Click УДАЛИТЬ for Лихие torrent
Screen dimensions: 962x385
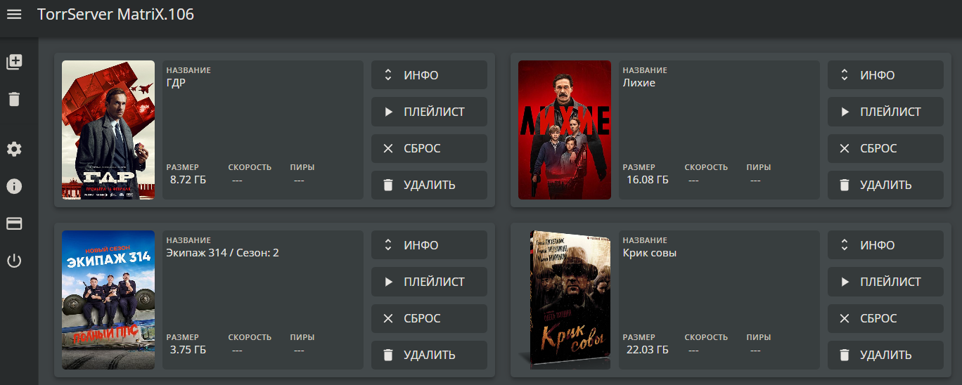(x=885, y=185)
